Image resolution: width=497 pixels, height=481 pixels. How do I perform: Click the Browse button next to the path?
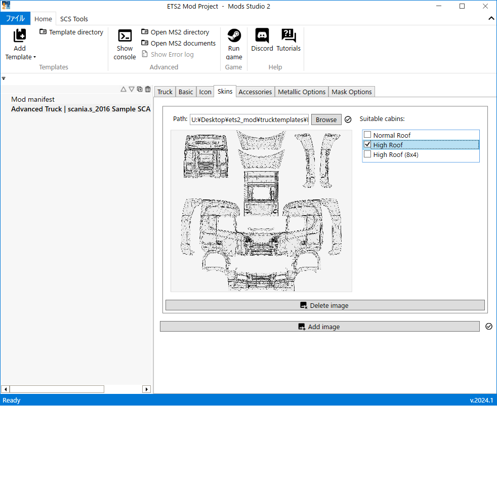pos(326,119)
